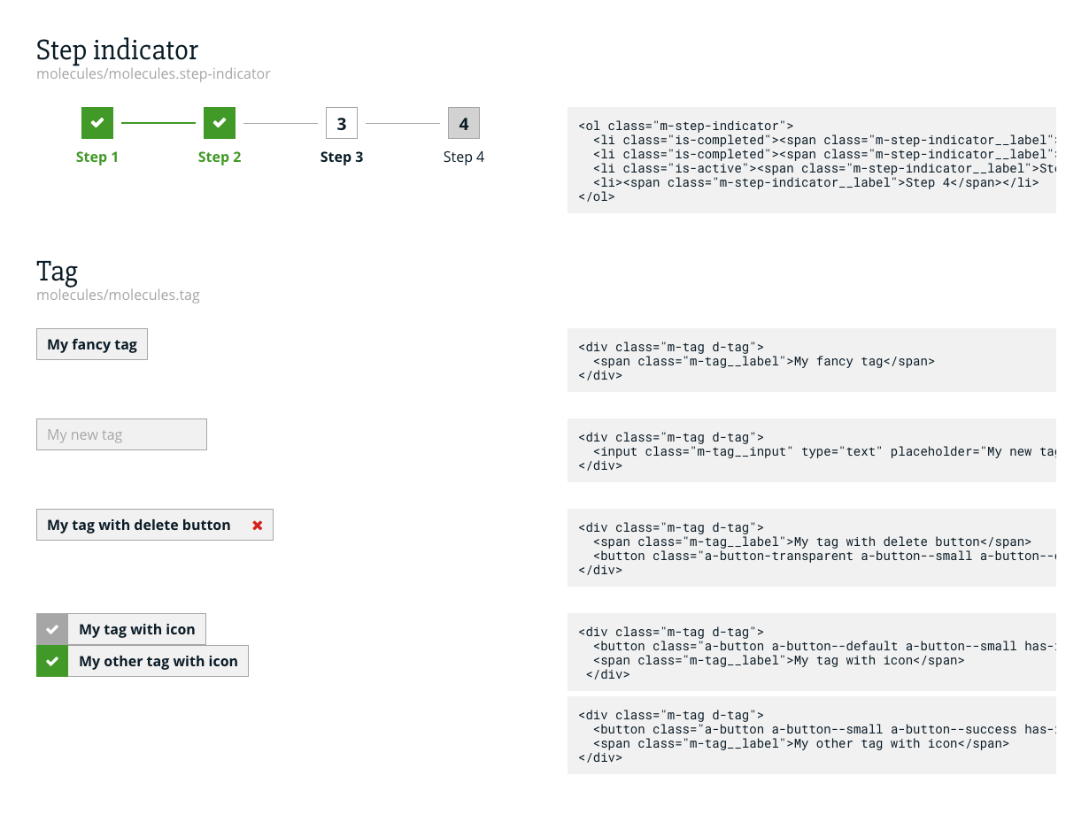Click the 'Step 1' label text
Image resolution: width=1089 pixels, height=814 pixels.
[97, 157]
